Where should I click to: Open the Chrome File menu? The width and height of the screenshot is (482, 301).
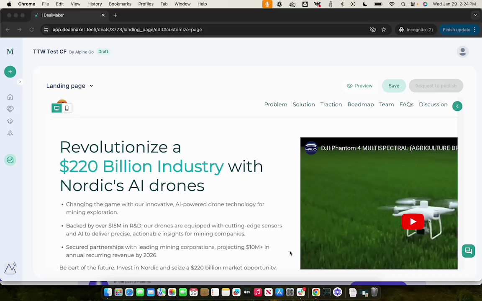coord(45,4)
